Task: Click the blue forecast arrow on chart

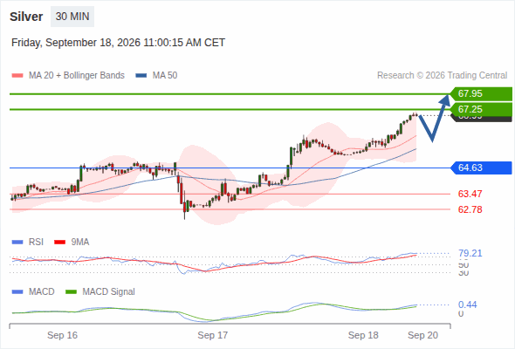Action: [x=434, y=118]
